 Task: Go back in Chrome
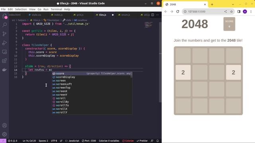point(166,12)
